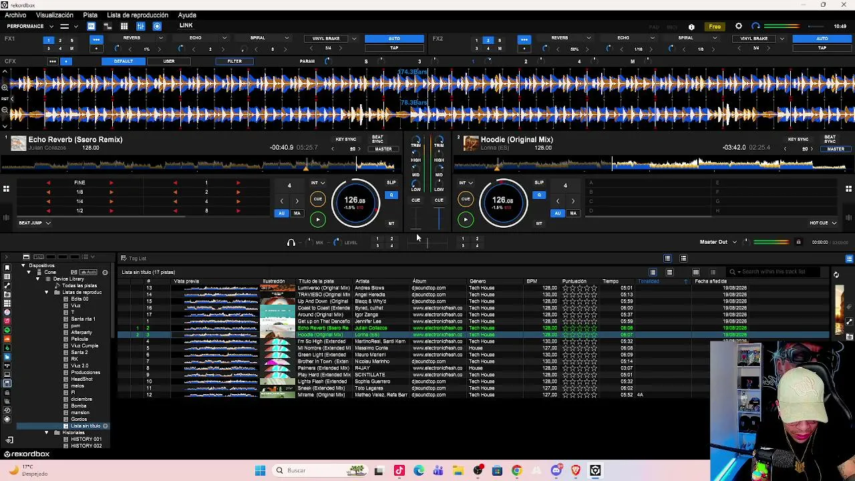The image size is (855, 481).
Task: Click the eject icon beside Cone device
Action: pos(105,273)
